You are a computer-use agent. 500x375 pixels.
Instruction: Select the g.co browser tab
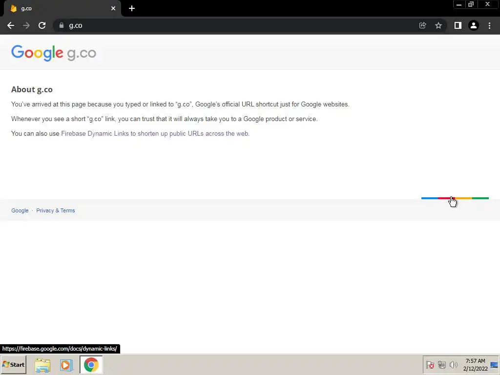[x=62, y=9]
